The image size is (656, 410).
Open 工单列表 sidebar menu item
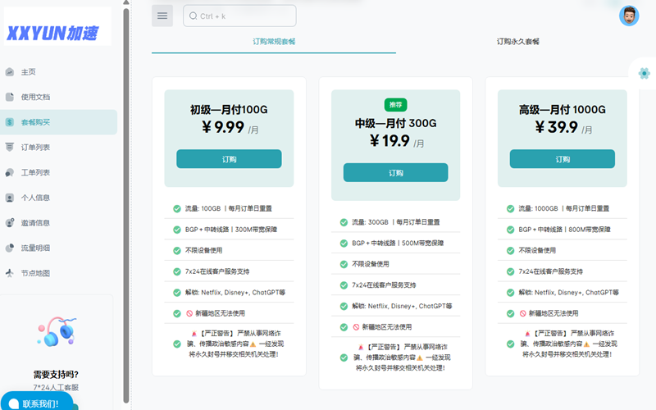pyautogui.click(x=35, y=173)
